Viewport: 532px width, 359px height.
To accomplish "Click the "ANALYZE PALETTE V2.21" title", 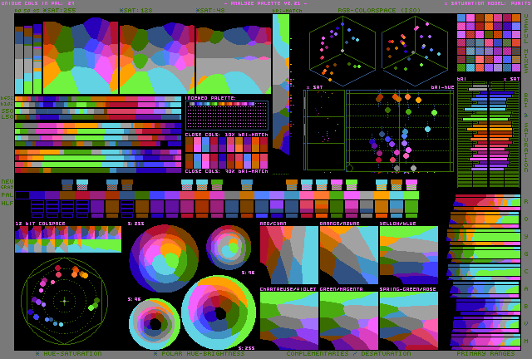I will pyautogui.click(x=266, y=3).
